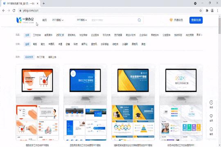Viewport: 221px width, 147px height.
Task: Expand the PPT模板 navigation dropdown
Action: tap(58, 20)
